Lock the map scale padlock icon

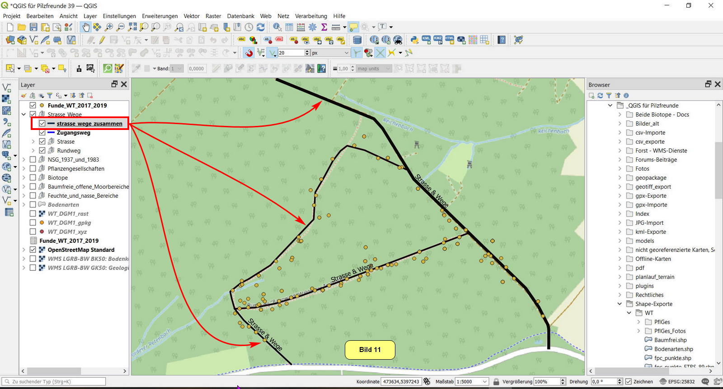496,382
